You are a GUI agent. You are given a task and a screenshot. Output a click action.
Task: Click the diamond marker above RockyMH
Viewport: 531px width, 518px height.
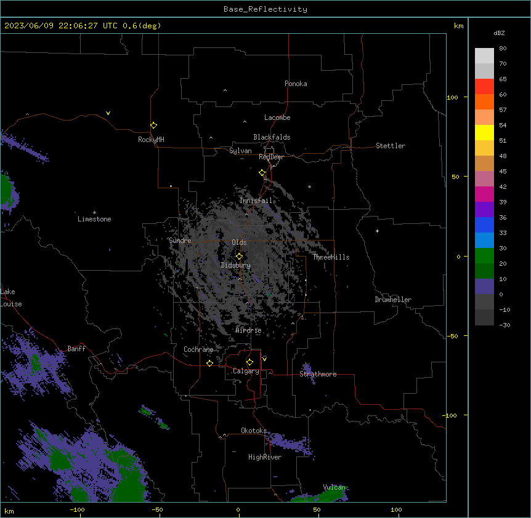(154, 126)
